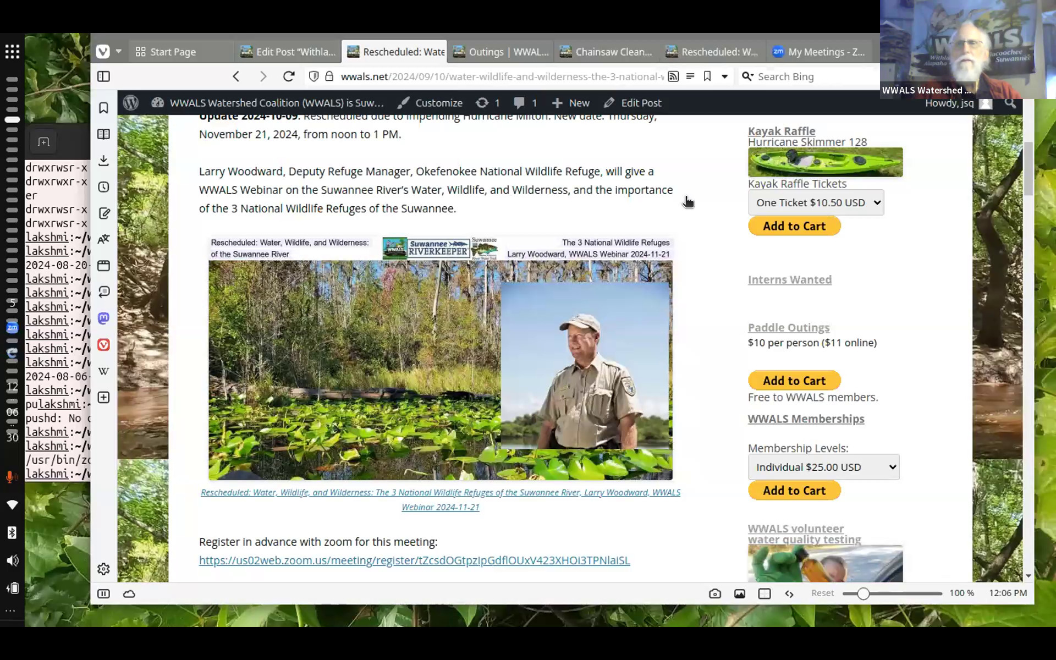Expand the address bar dropdown arrow
1056x660 pixels.
(724, 76)
